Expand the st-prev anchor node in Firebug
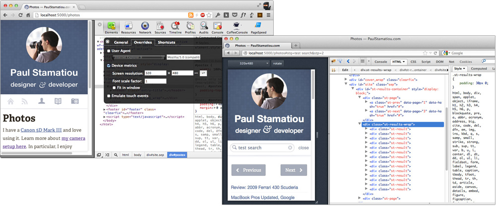496x206 pixels. [367, 103]
